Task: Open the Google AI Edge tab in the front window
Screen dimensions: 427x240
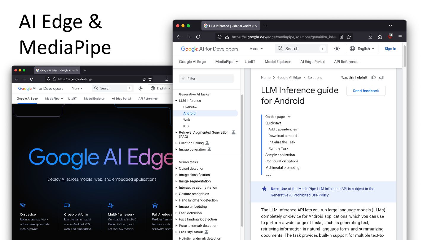Action: click(192, 62)
